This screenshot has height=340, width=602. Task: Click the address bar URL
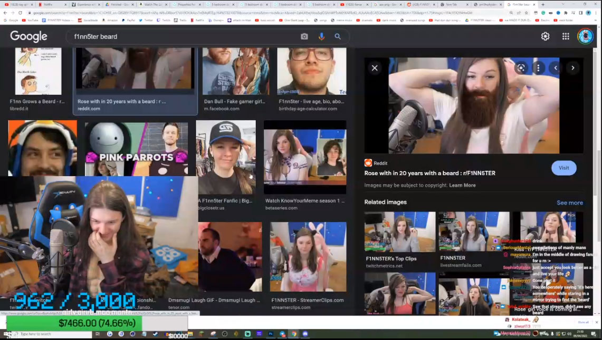point(253,13)
